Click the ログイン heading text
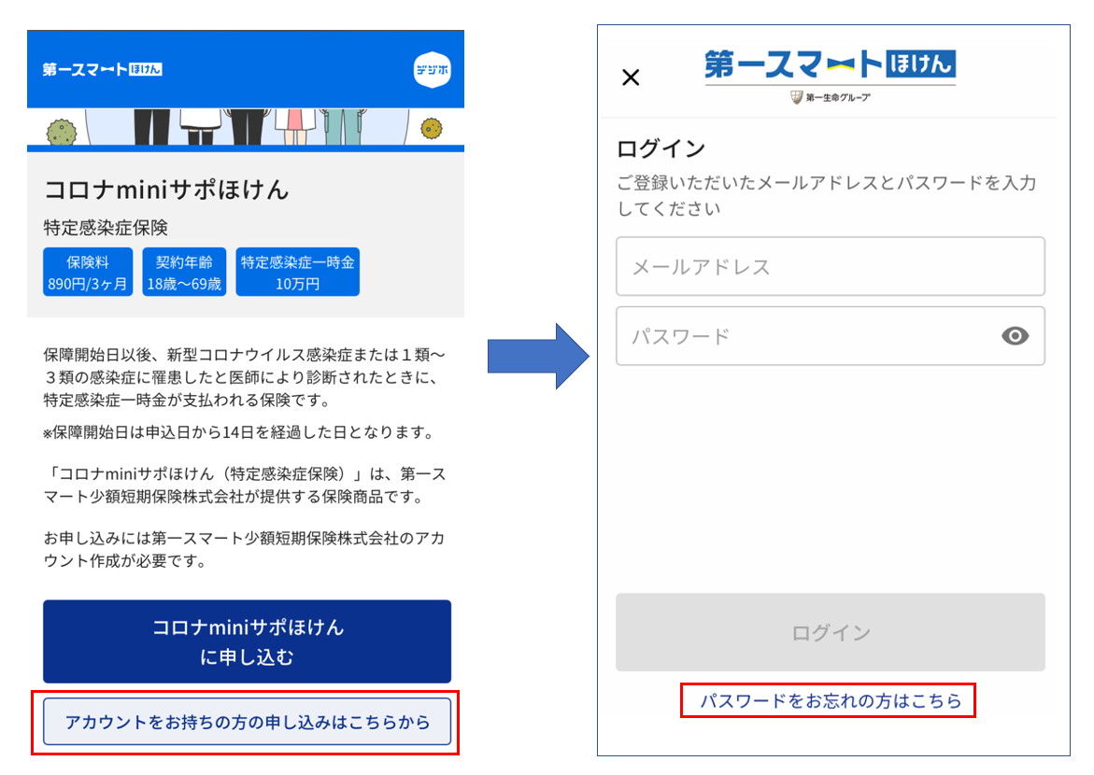Viewport: 1094px width, 775px height. 661,148
